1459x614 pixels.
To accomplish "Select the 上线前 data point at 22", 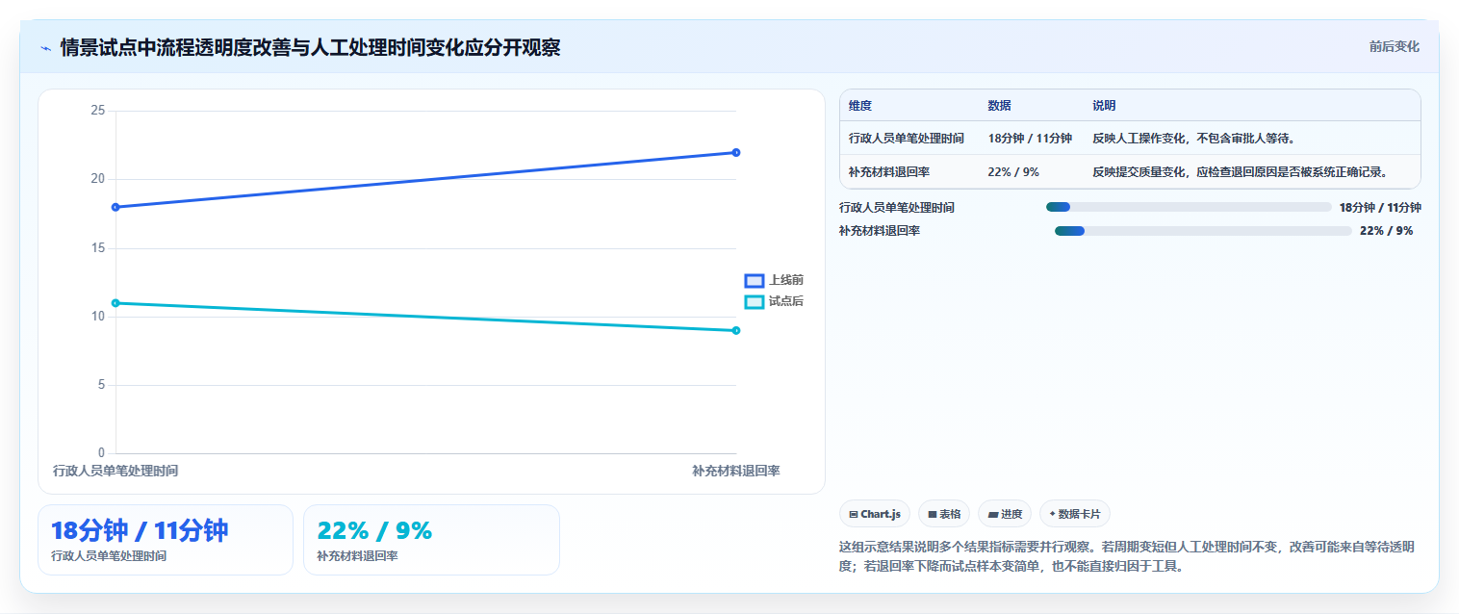I will tap(736, 152).
